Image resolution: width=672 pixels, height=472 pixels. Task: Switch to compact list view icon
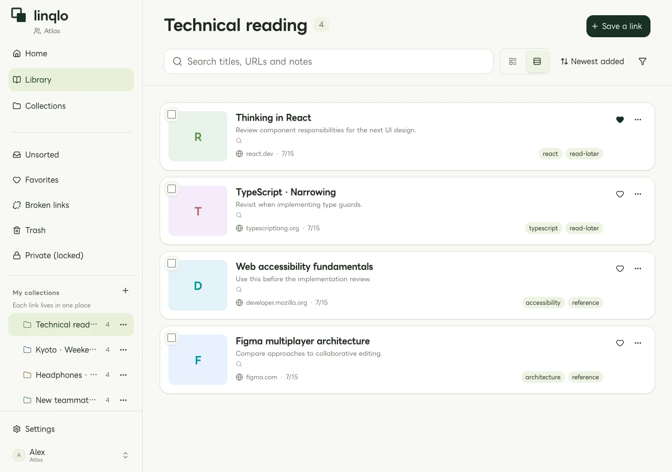[x=513, y=61]
